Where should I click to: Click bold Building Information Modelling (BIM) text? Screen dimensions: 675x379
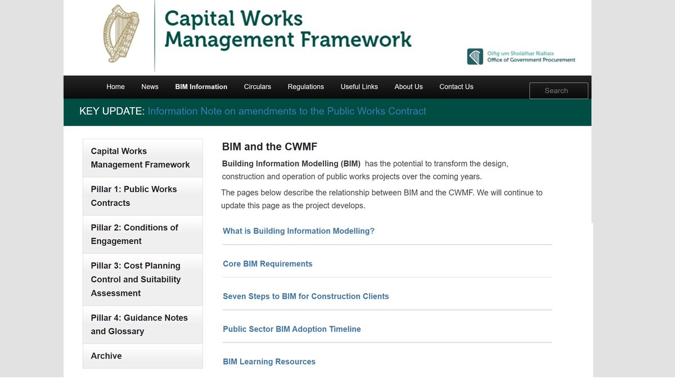pyautogui.click(x=291, y=164)
